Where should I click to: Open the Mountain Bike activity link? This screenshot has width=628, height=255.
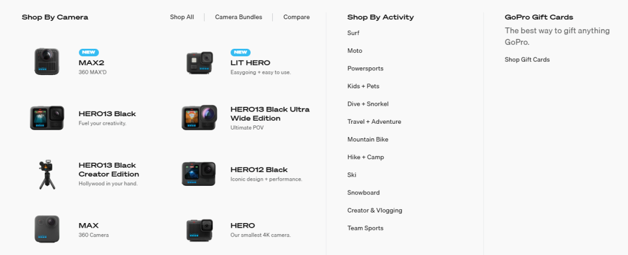[x=367, y=139]
